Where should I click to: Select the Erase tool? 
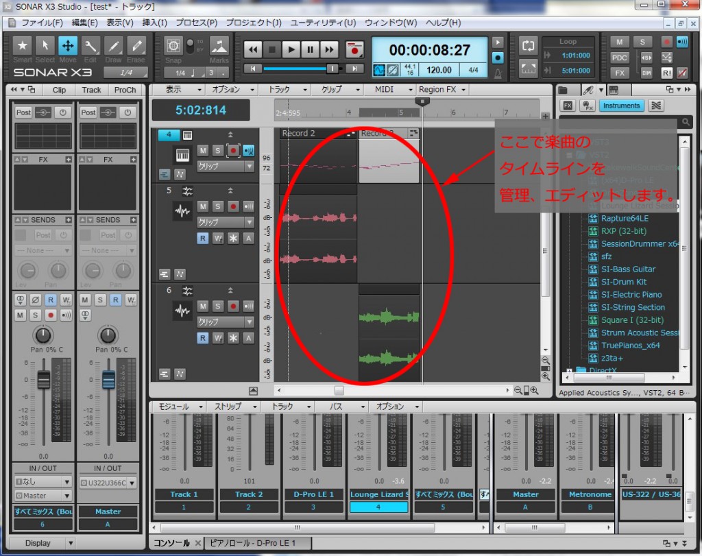pos(136,46)
